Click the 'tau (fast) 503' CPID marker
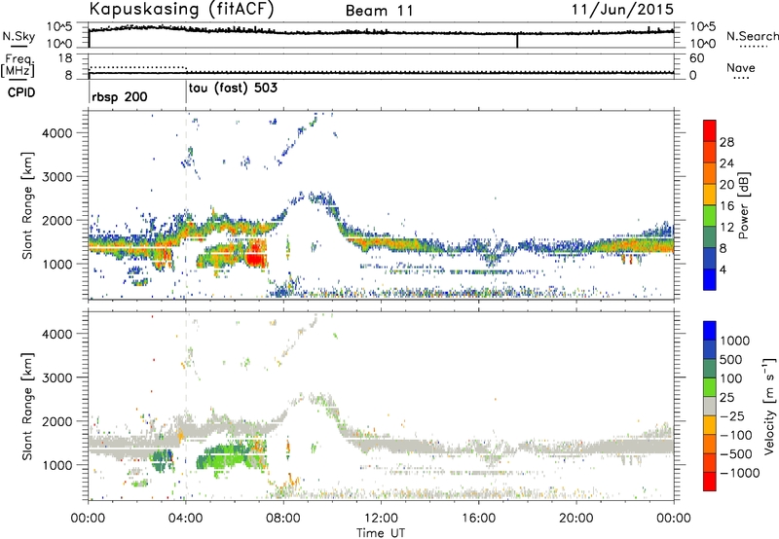779x539 pixels. point(233,89)
